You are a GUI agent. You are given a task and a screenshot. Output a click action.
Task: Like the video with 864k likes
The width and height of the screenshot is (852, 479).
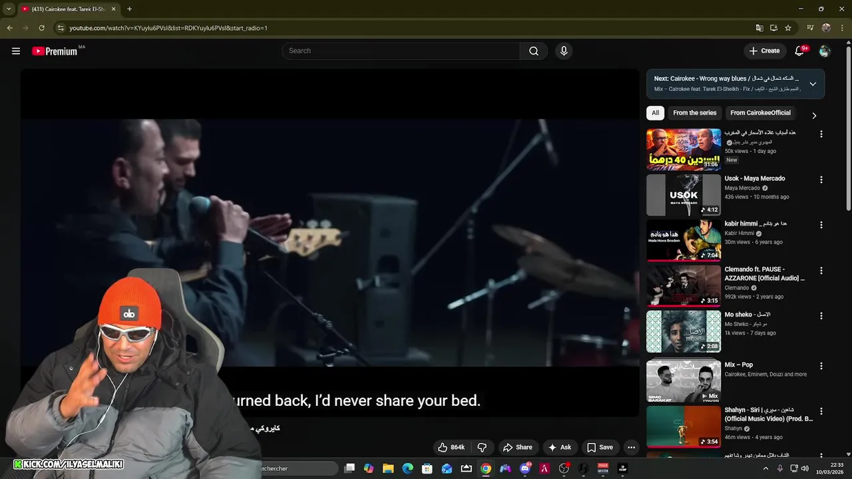coord(451,447)
